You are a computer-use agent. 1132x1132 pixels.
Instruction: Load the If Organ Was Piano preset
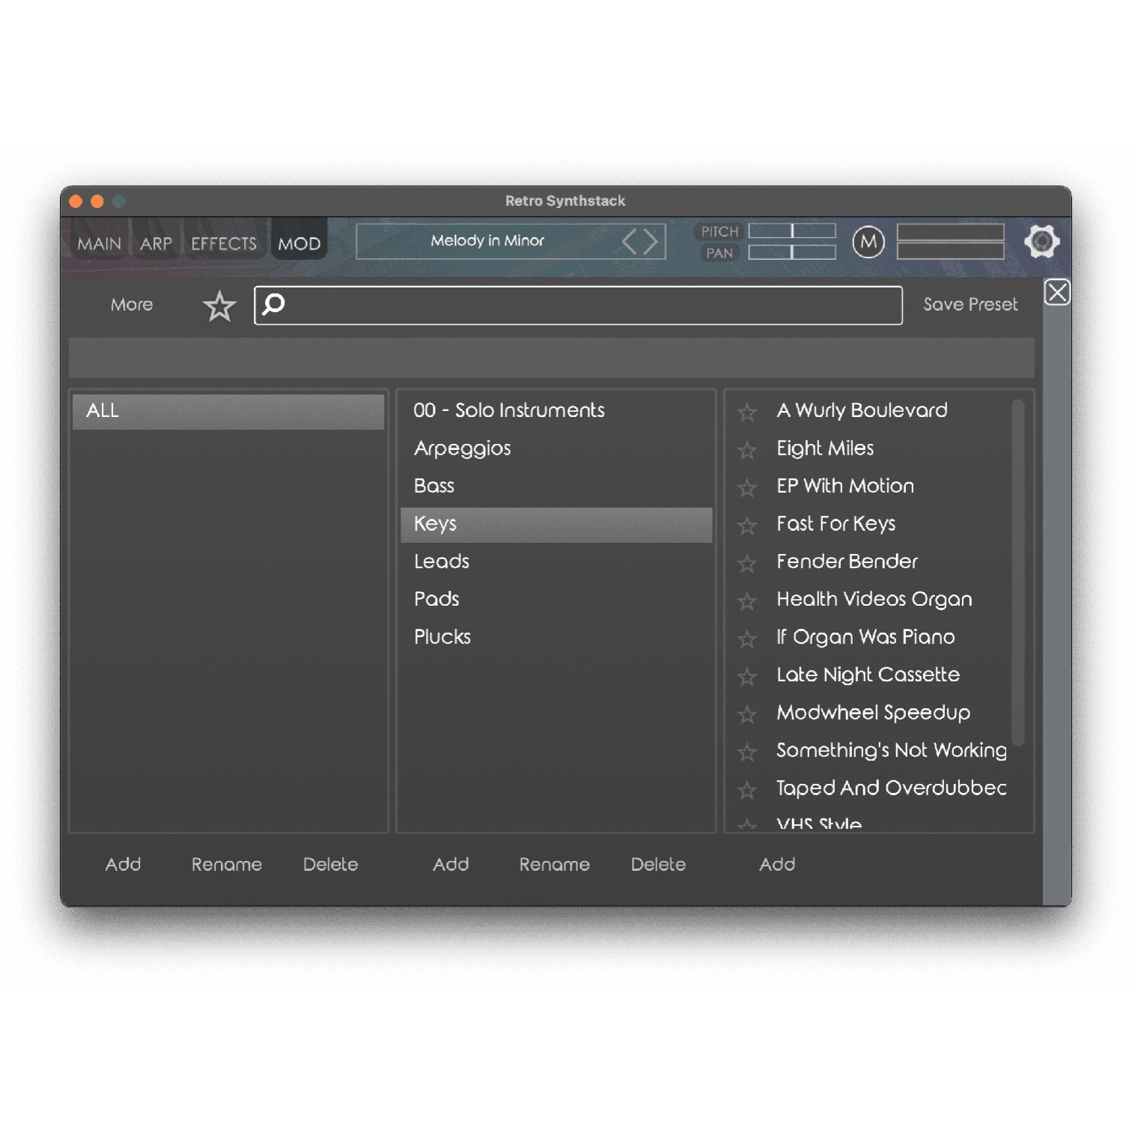click(865, 637)
